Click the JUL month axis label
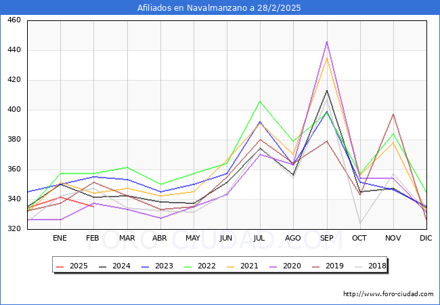Viewport: 440px width, 305px height. click(259, 238)
